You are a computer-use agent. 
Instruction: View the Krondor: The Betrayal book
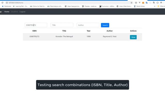click(133, 37)
